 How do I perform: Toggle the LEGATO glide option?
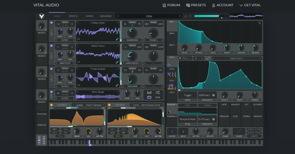254,136
